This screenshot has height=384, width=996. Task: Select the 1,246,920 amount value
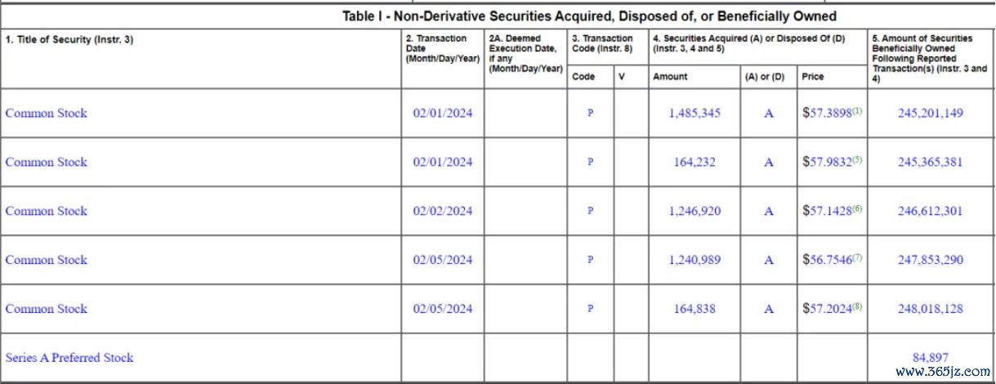[x=695, y=212]
